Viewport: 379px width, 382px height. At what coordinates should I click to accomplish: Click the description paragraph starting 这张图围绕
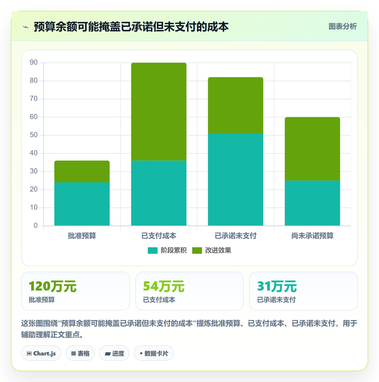(x=190, y=329)
